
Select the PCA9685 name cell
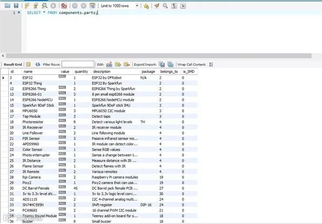[x=30, y=211]
